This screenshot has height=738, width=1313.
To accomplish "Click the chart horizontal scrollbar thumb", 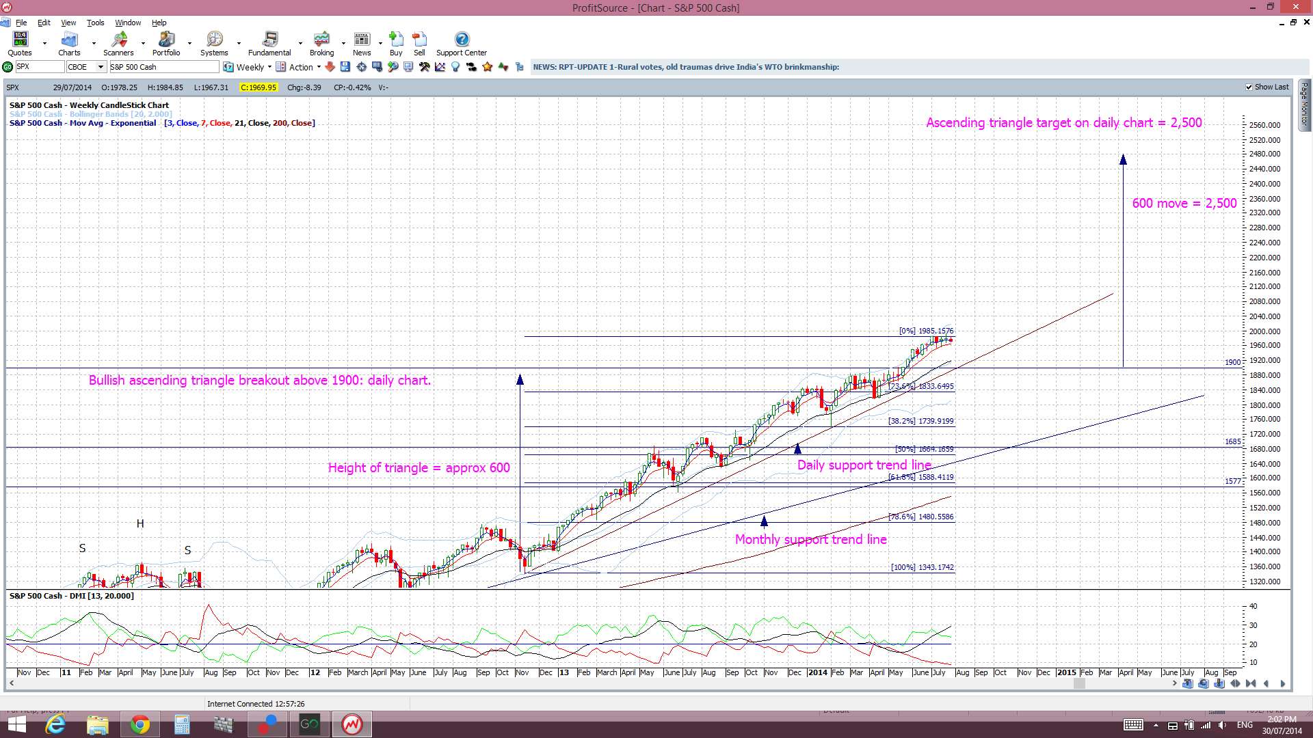I will pos(1079,683).
